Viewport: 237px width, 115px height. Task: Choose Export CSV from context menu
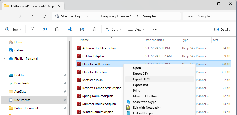pyautogui.click(x=141, y=74)
